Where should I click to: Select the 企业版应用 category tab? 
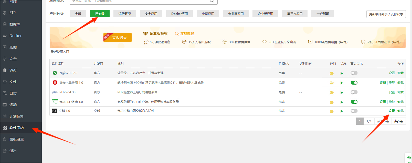(265, 14)
